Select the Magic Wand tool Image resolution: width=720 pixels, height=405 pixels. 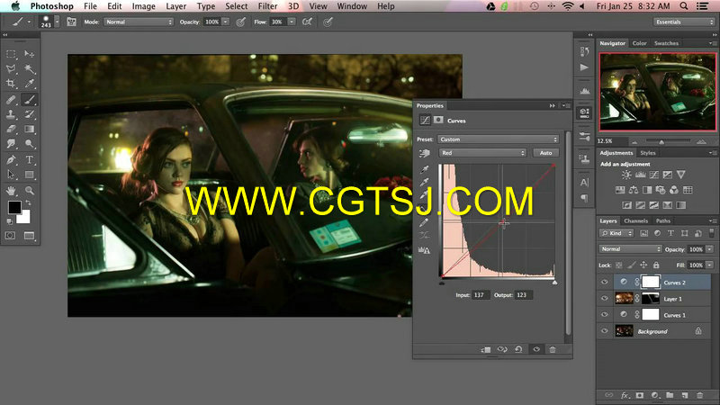[29, 69]
